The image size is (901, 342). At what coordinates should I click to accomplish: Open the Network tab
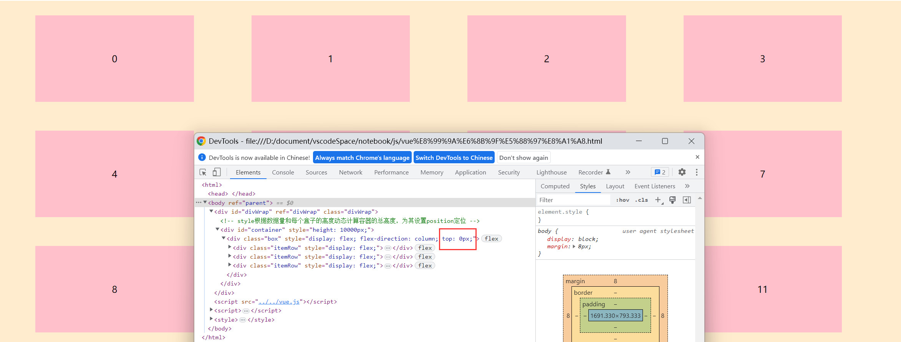351,172
